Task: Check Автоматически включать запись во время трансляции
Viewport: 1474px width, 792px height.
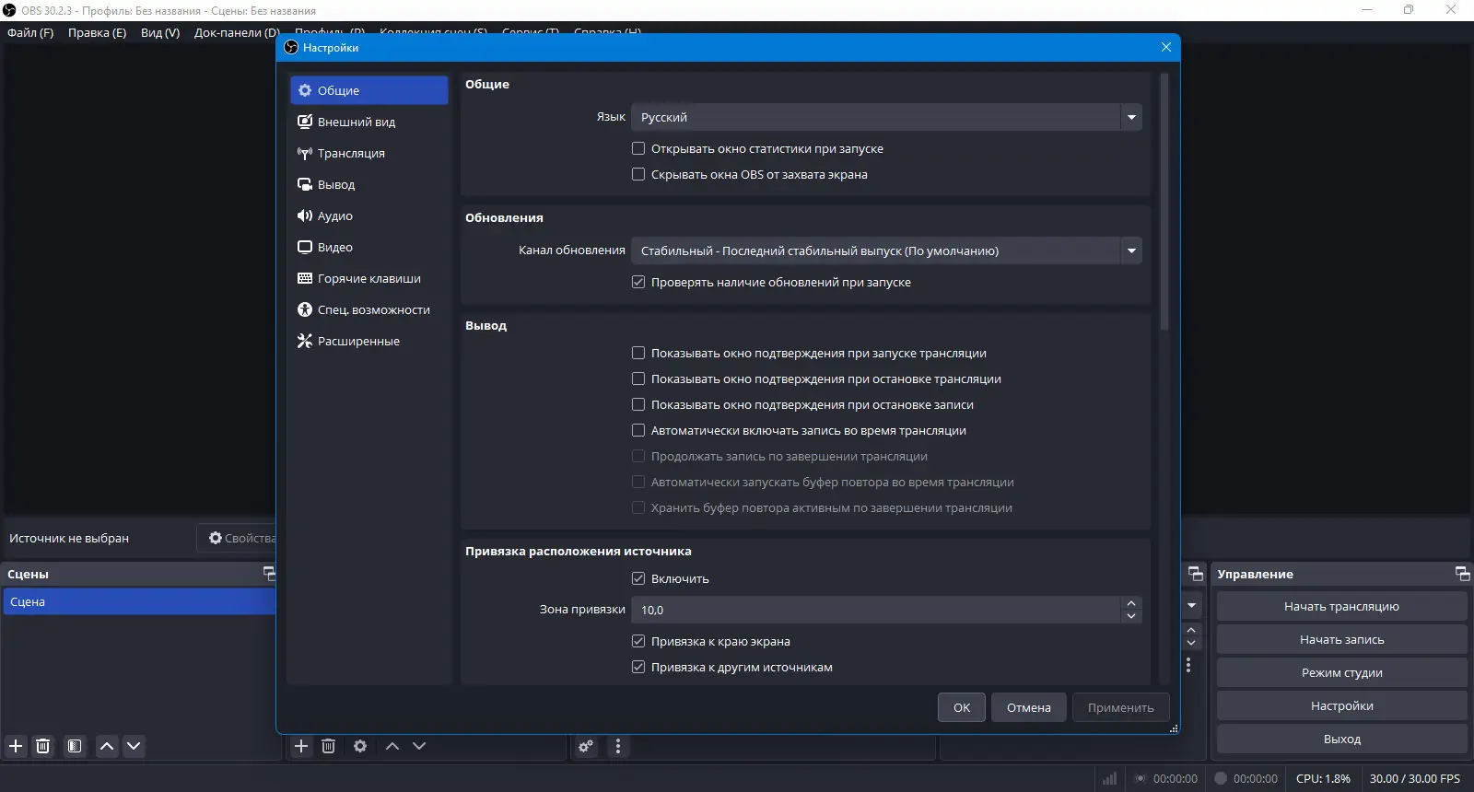Action: pos(638,430)
